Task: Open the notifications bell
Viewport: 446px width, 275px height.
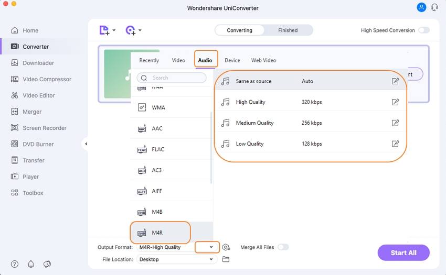Action: [x=31, y=264]
